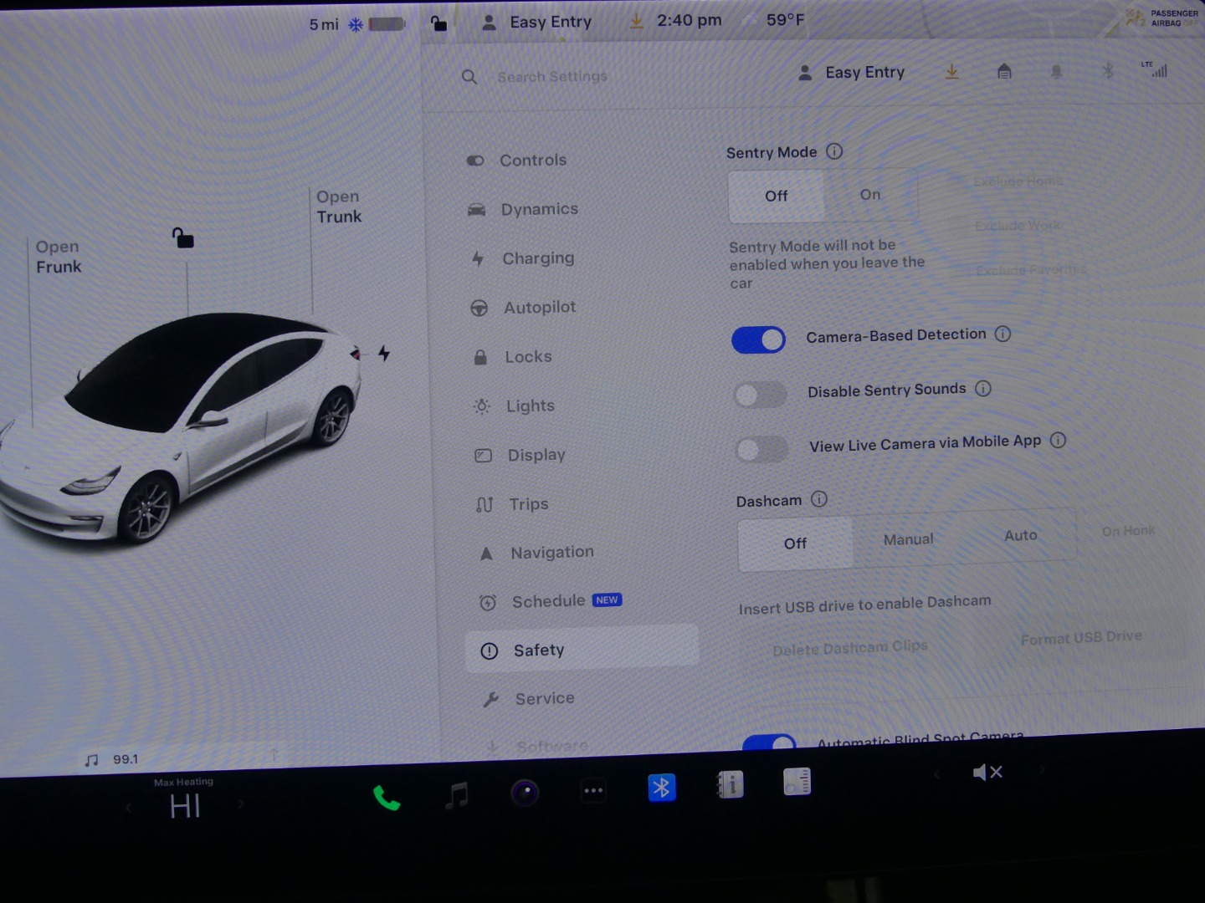Screen dimensions: 1205x903
Task: Increase temperature with right chevron
Action: click(241, 804)
